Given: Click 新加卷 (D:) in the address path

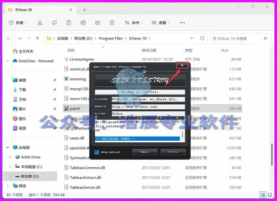Looking at the screenshot, I should 83,38.
